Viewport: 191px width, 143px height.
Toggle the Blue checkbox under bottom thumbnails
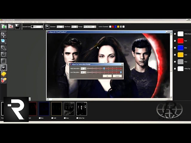tap(40, 118)
